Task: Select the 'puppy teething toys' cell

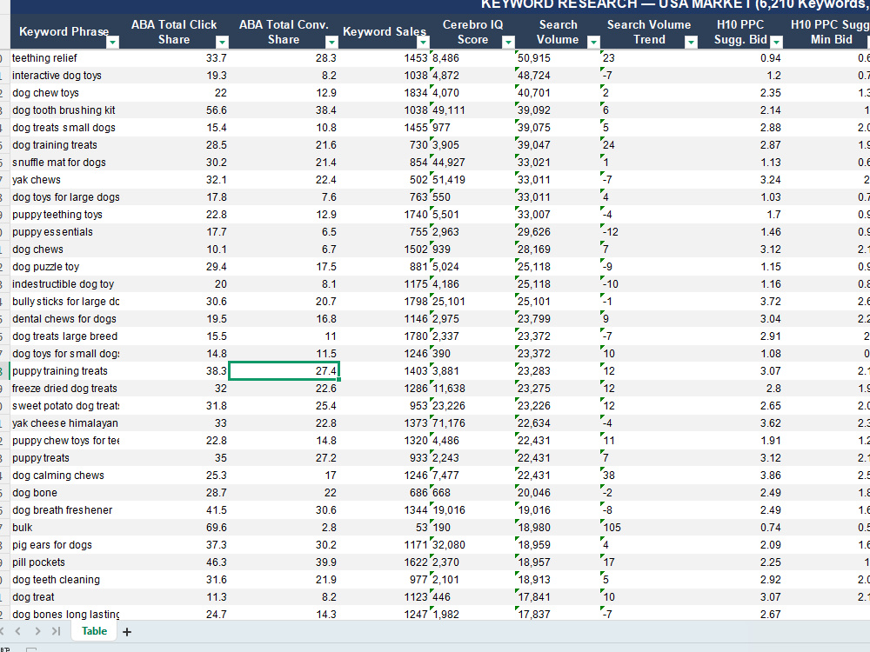Action: [64, 214]
